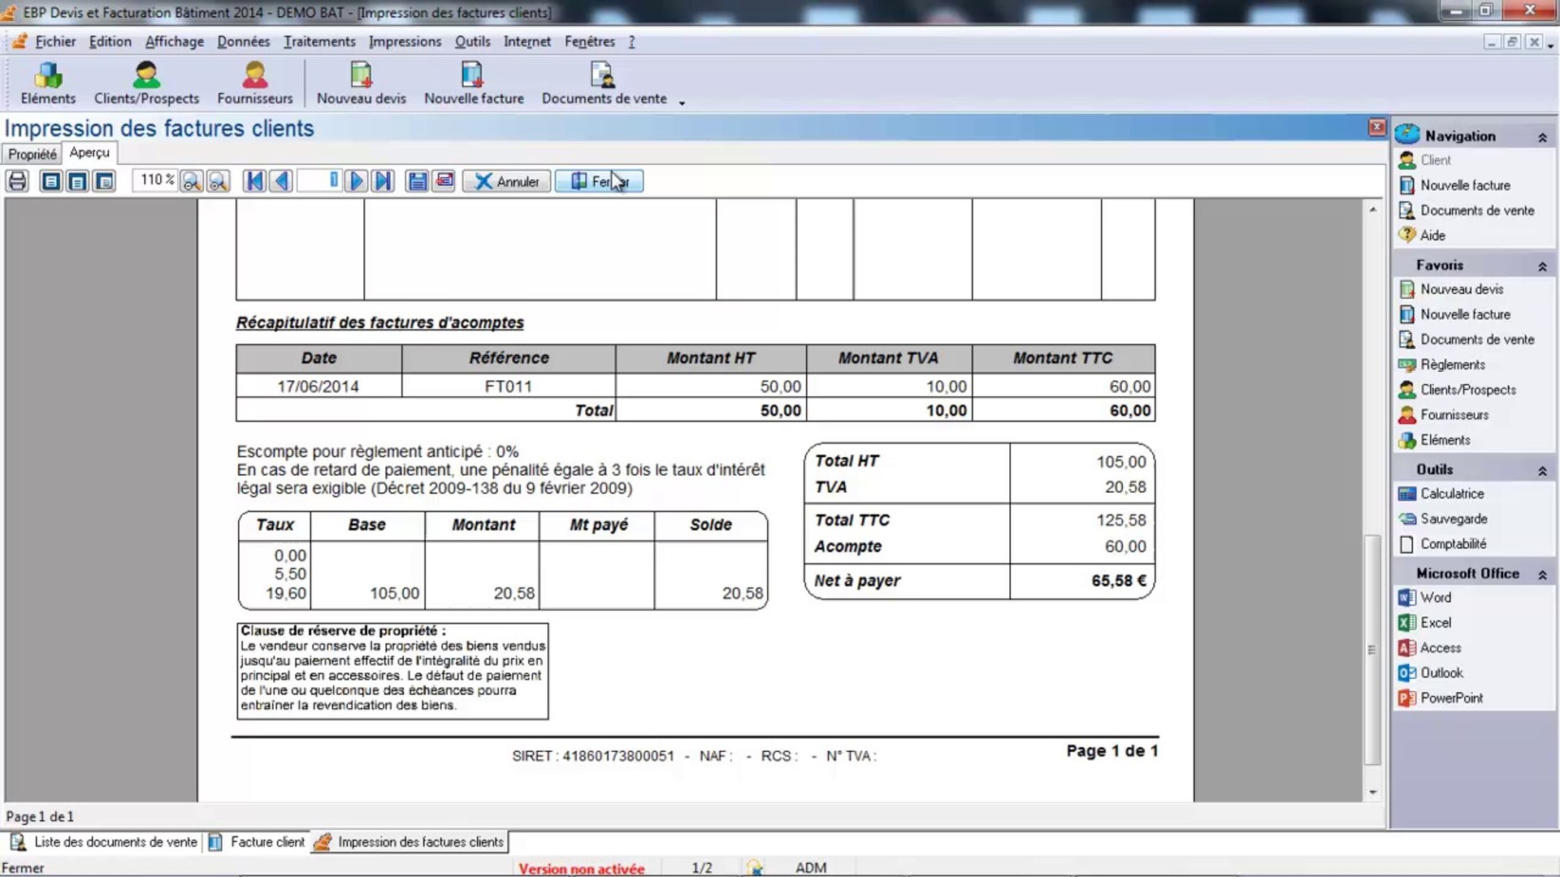Go to next page arrow

[355, 181]
